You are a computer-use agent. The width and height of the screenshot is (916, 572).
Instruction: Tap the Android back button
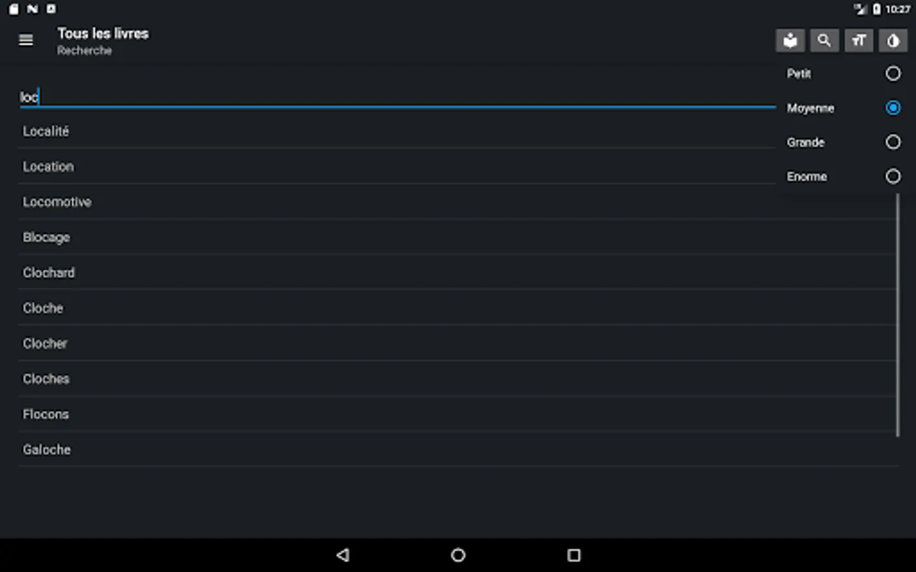(343, 555)
